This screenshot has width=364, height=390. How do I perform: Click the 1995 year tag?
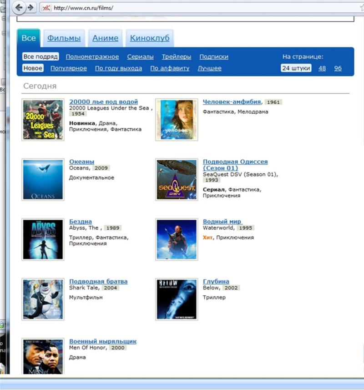pyautogui.click(x=245, y=228)
